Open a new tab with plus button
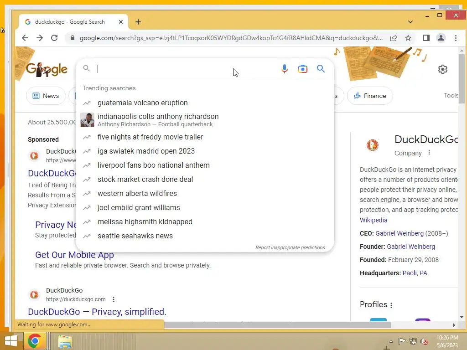 (x=138, y=22)
